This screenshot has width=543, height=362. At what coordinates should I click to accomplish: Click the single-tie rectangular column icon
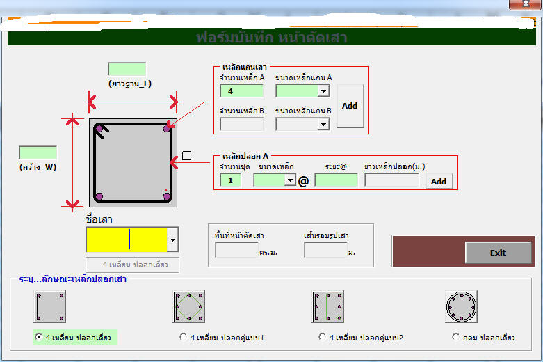coord(50,306)
